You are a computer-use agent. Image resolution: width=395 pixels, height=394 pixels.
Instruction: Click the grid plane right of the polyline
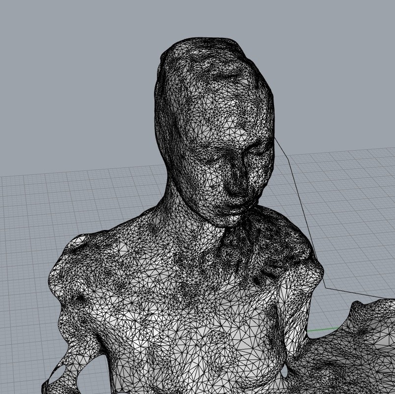click(354, 222)
